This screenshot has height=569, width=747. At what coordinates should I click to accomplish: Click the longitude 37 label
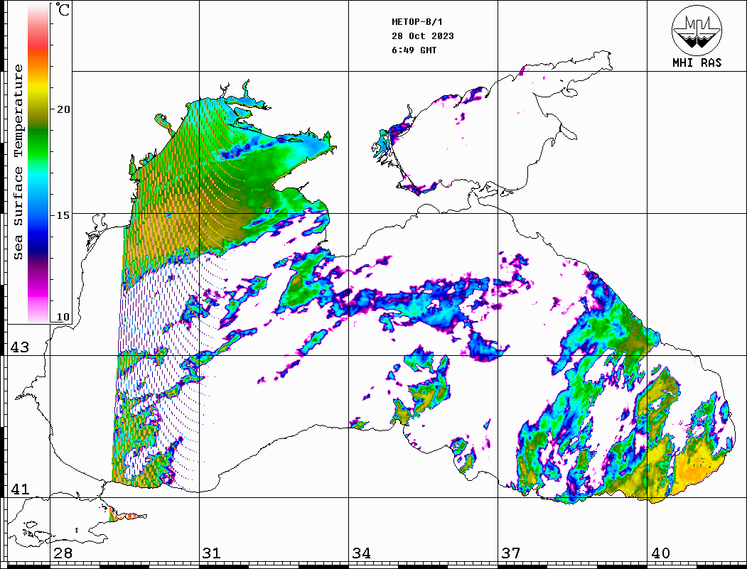[x=511, y=553]
